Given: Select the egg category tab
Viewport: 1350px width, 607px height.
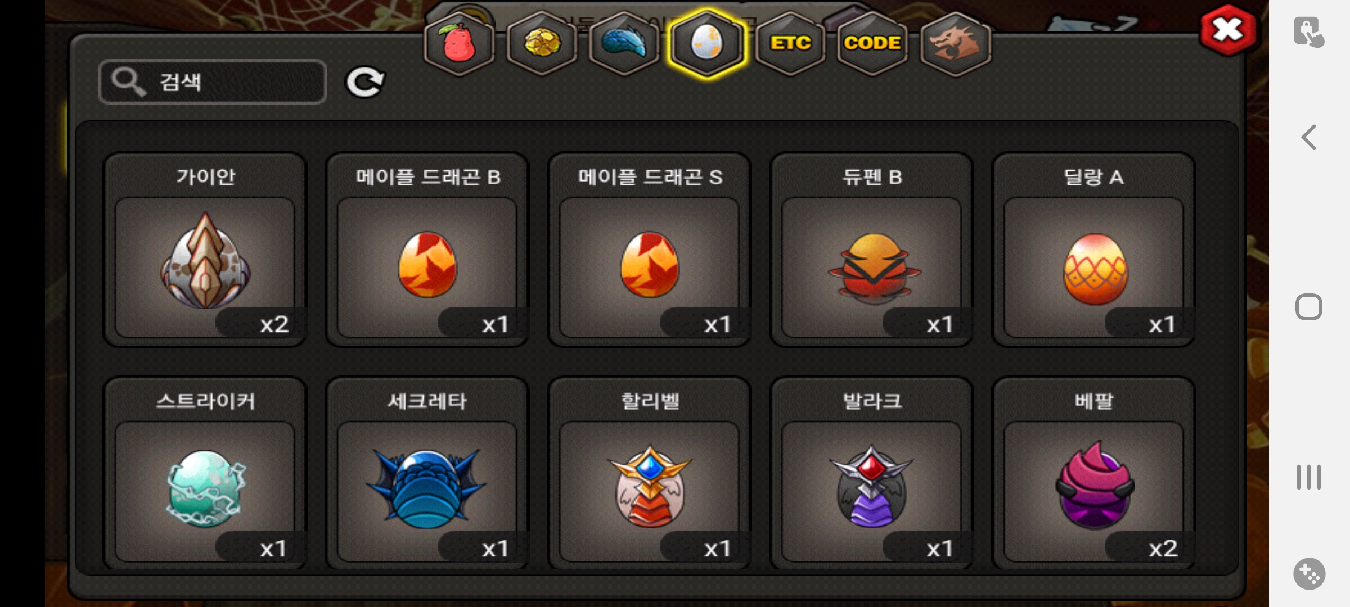Looking at the screenshot, I should pyautogui.click(x=707, y=44).
